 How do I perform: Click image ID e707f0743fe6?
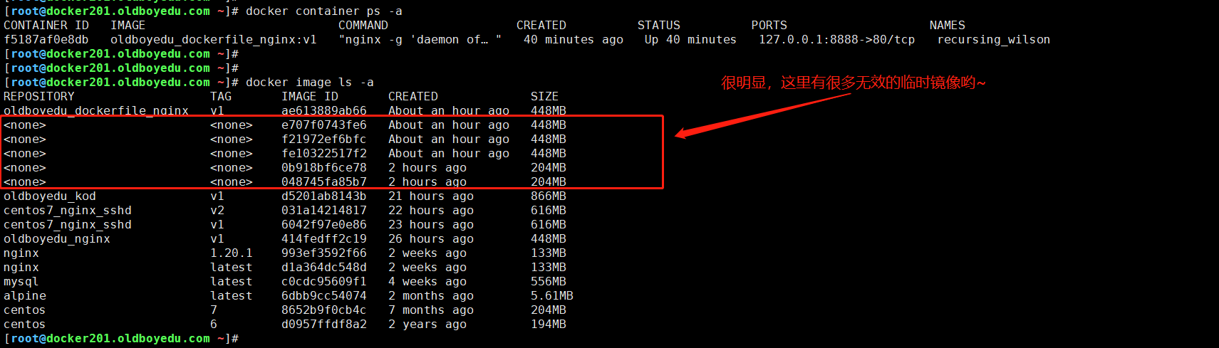323,125
